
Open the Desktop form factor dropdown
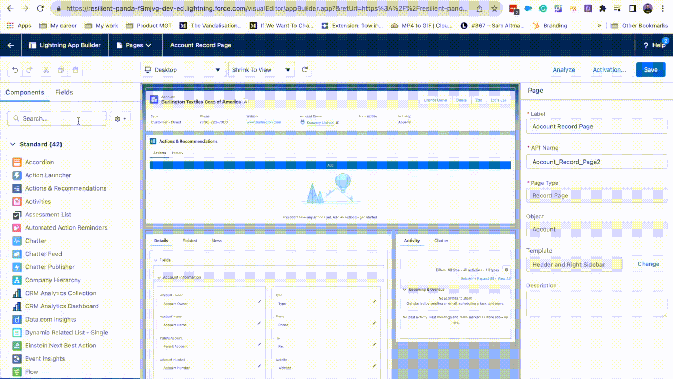pyautogui.click(x=182, y=69)
